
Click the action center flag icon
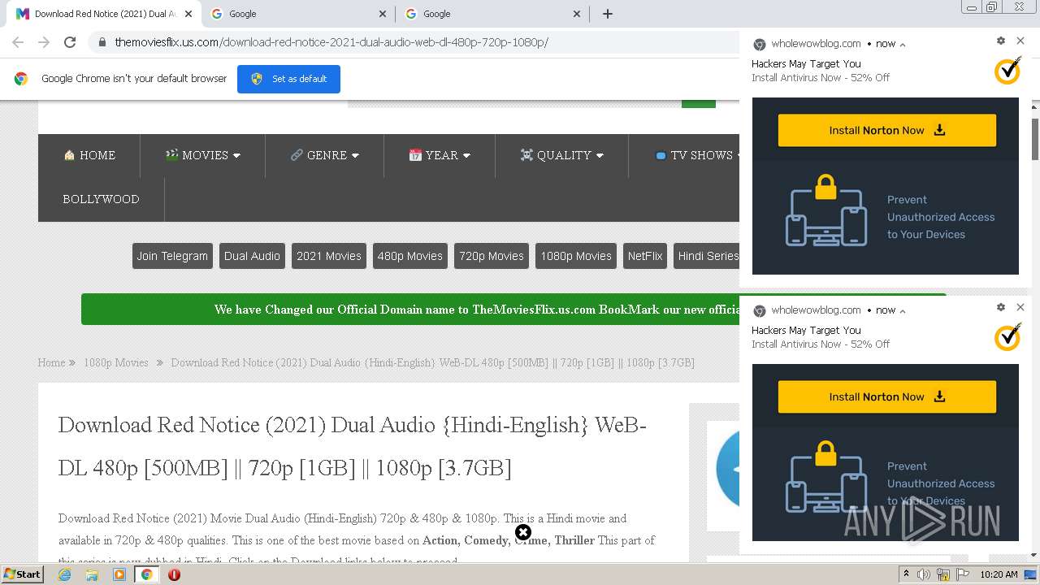963,574
